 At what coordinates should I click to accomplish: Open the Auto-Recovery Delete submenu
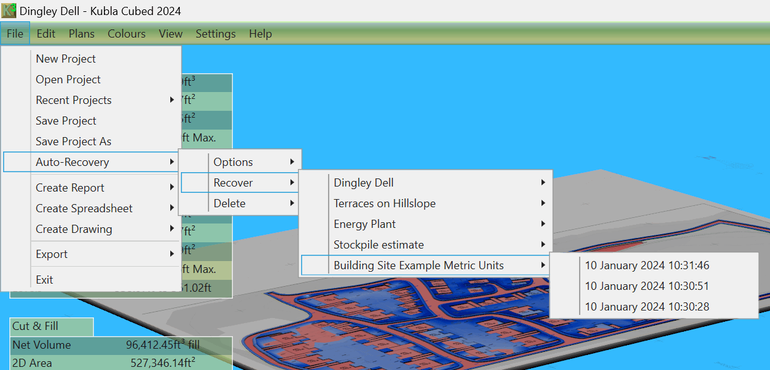click(x=230, y=203)
